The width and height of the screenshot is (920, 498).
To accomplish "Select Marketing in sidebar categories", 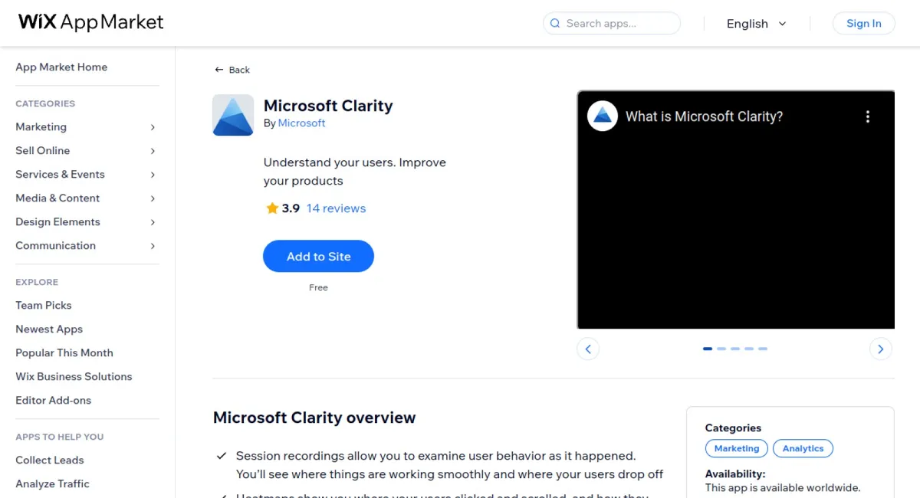I will pos(41,126).
